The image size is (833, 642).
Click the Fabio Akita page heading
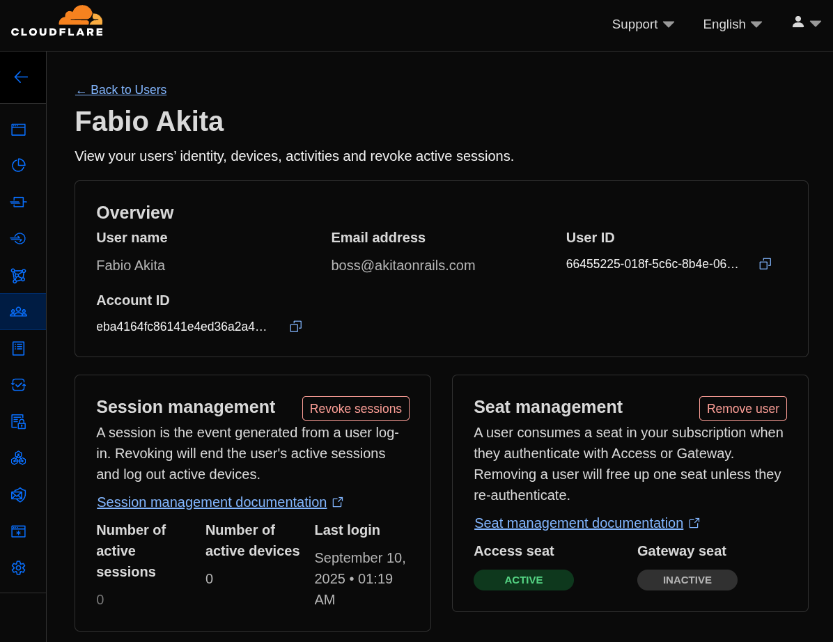click(149, 122)
